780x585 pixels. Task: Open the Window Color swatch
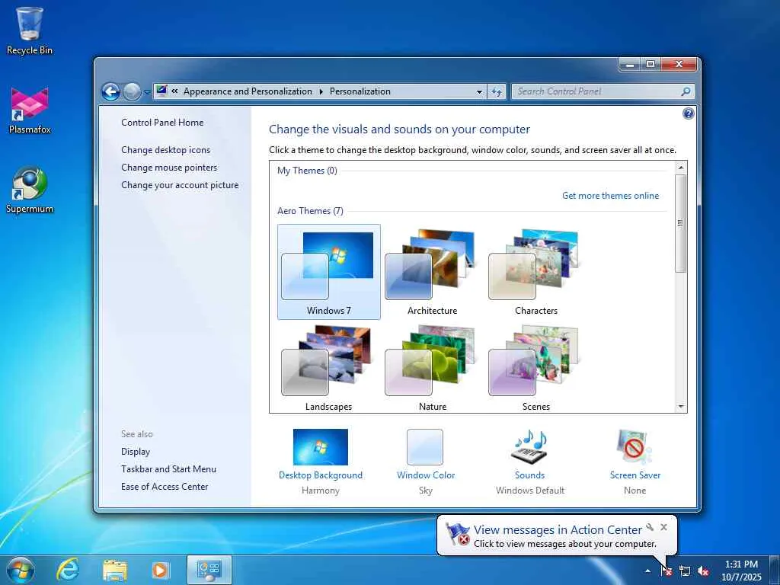click(425, 447)
